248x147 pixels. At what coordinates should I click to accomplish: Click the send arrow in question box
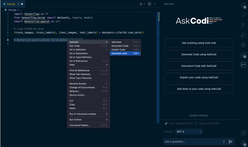230,142
